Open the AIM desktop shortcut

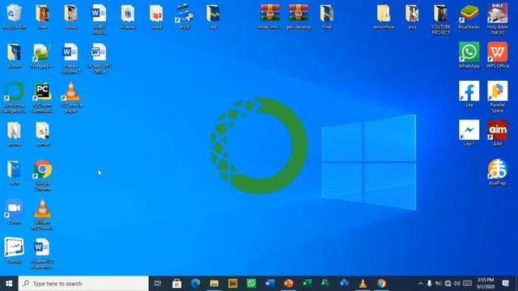point(498,133)
